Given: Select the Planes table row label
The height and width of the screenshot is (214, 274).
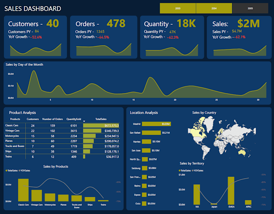Looking at the screenshot, I should pos(9,141).
